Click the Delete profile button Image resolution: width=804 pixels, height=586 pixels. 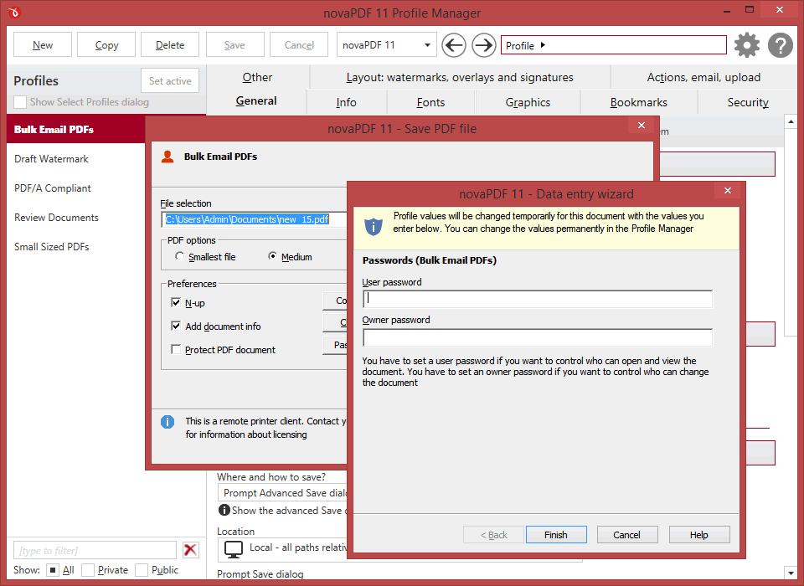tap(170, 45)
